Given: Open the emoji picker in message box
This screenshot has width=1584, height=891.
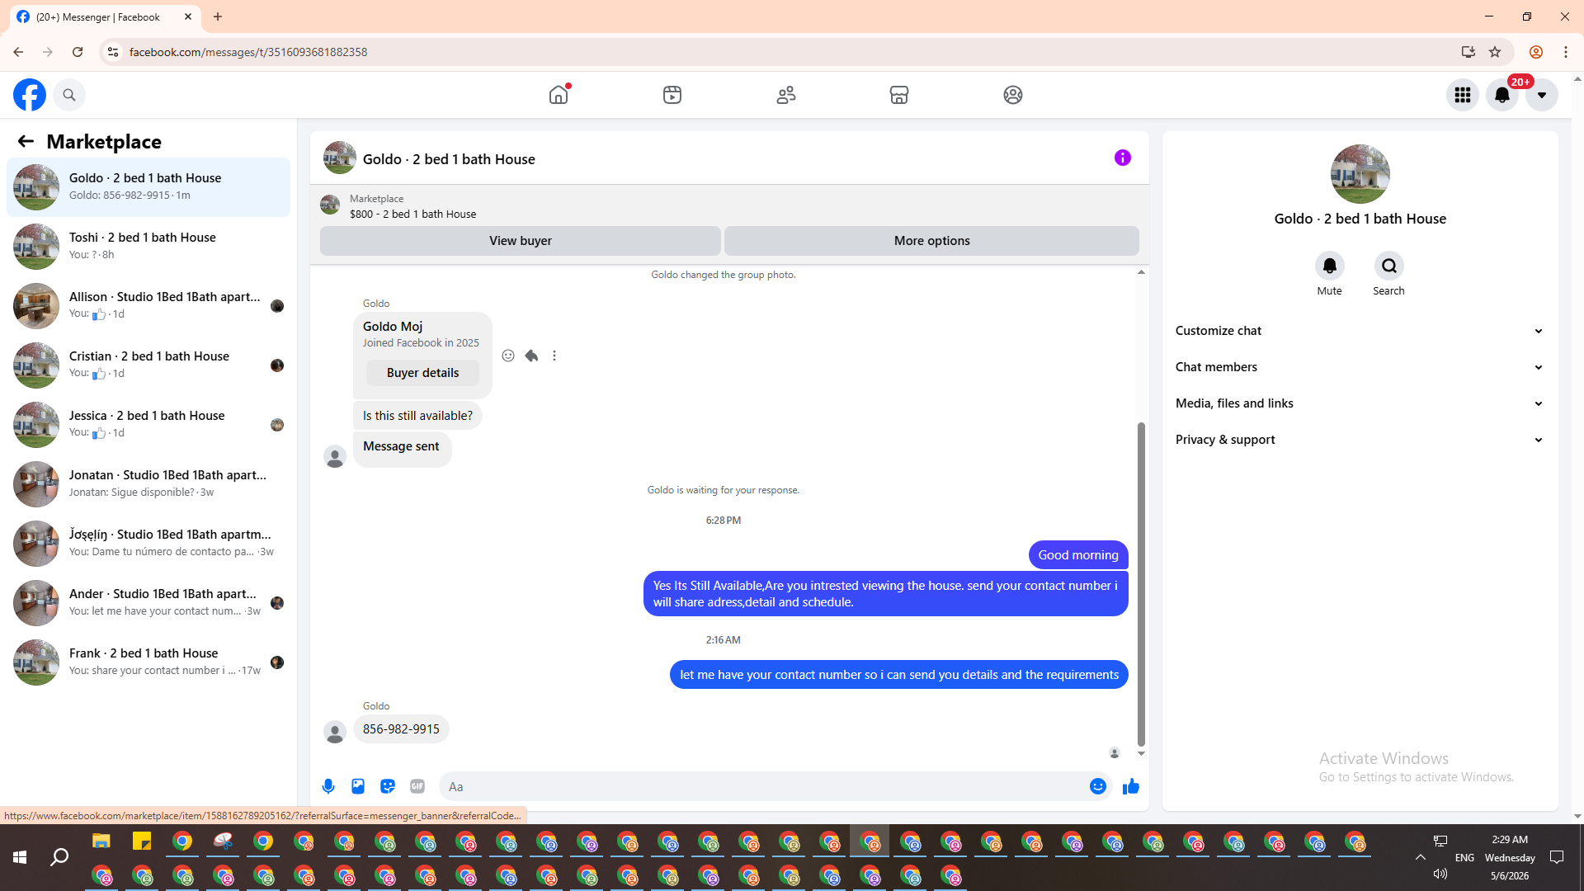Looking at the screenshot, I should (x=1098, y=786).
